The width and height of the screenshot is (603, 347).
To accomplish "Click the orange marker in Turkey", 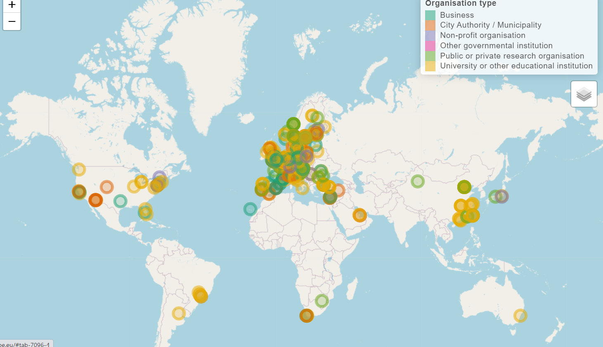I will tap(338, 190).
